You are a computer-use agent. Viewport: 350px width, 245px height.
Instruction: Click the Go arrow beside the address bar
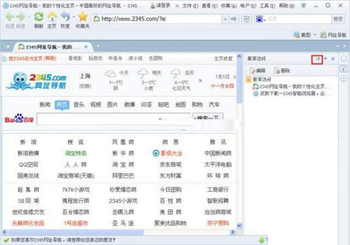(233, 19)
